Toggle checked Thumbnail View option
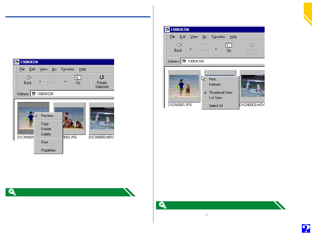Viewport: 312px width, 234px height. point(220,92)
